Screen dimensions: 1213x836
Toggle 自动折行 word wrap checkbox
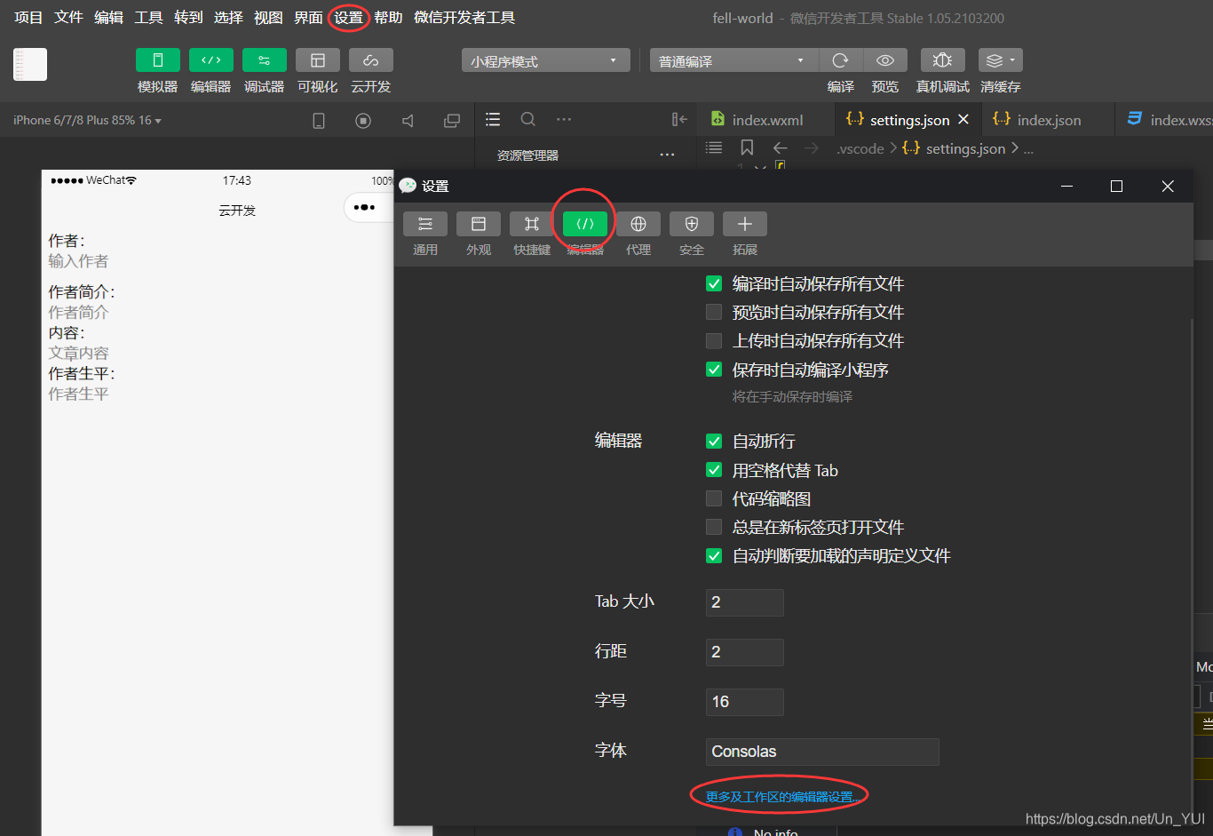714,441
